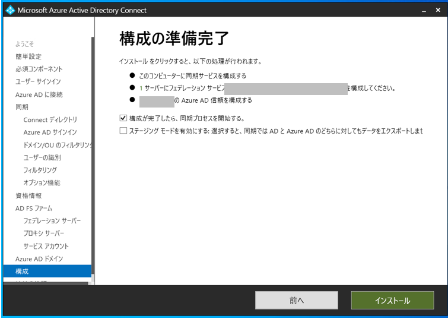
Task: Click the 構成の準備完了 heading
Action: pos(174,38)
